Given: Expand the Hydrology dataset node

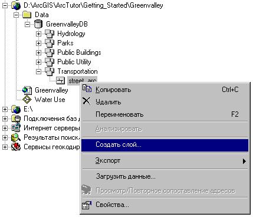Looking at the screenshot, I should (x=38, y=34).
